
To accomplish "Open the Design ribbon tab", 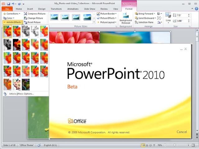I will [x=42, y=9].
